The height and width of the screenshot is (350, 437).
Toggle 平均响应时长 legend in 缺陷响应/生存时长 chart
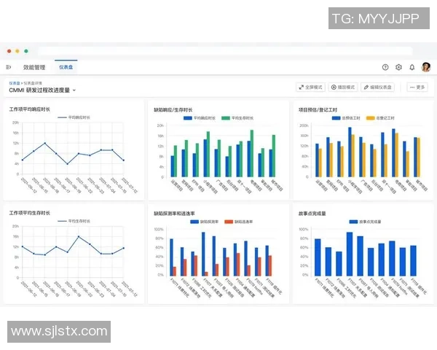201,117
